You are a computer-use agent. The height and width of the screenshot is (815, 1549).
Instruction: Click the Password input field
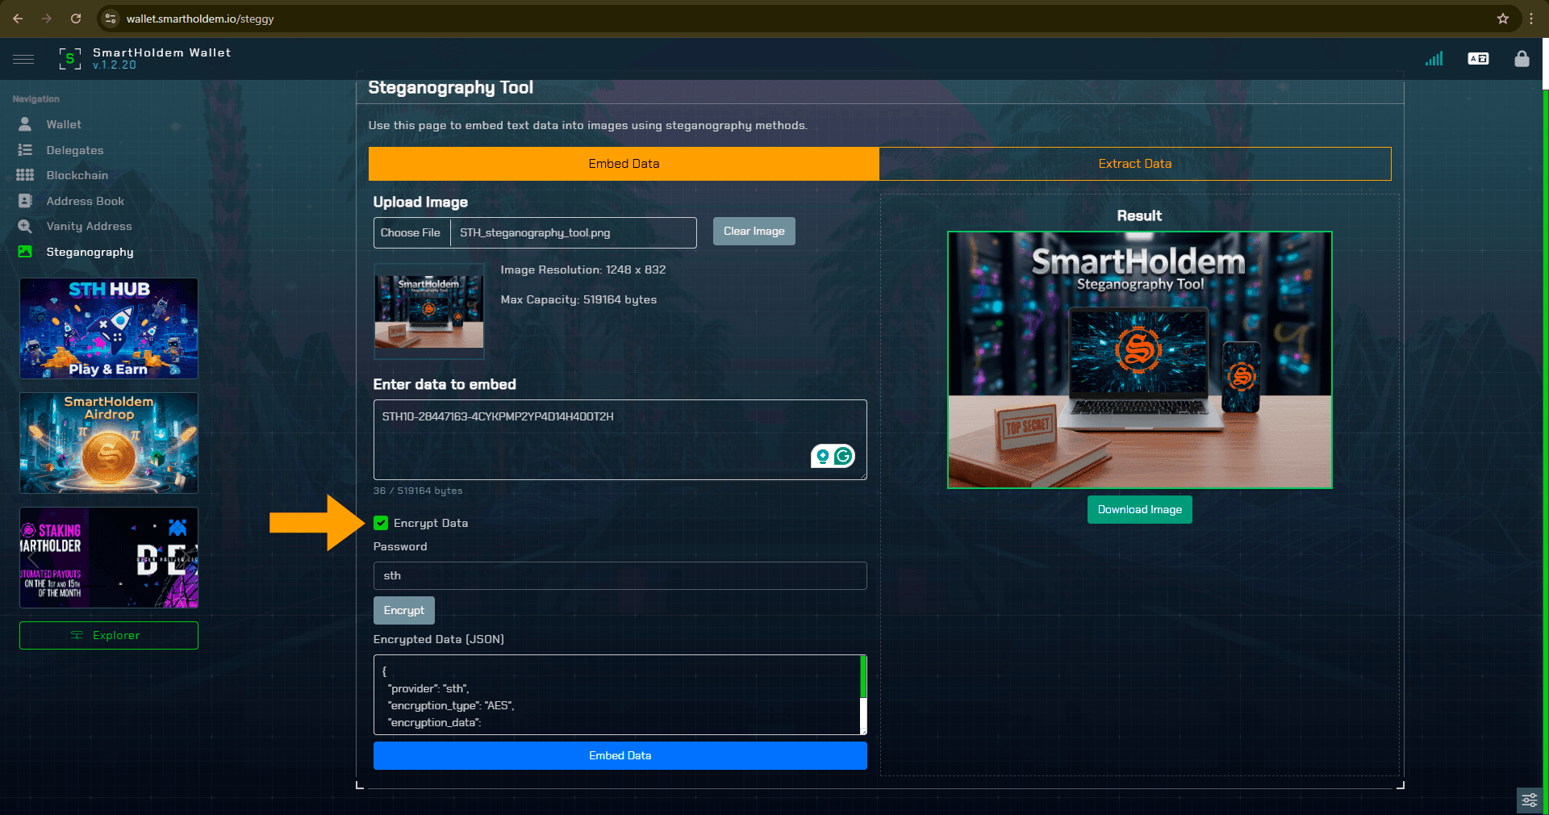pyautogui.click(x=620, y=576)
